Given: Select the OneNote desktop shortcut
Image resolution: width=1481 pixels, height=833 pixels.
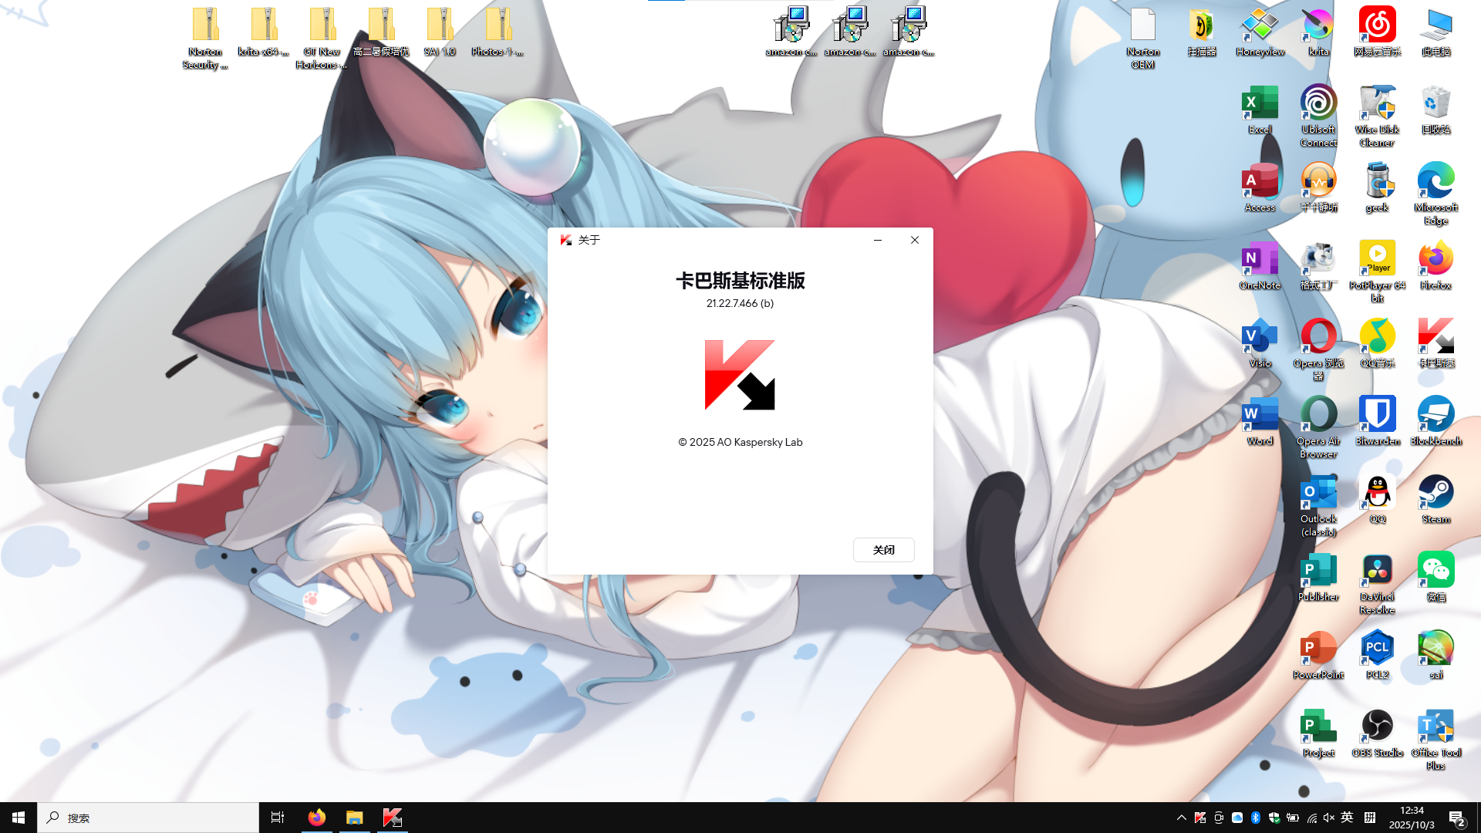Looking at the screenshot, I should 1260,265.
